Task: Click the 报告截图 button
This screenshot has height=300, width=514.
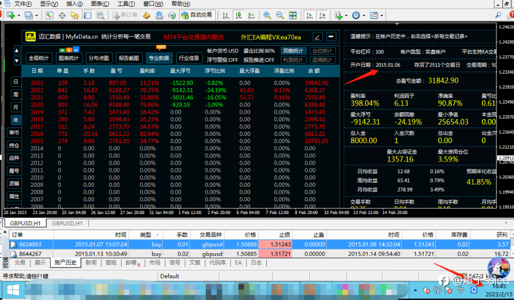Action: tap(129, 58)
